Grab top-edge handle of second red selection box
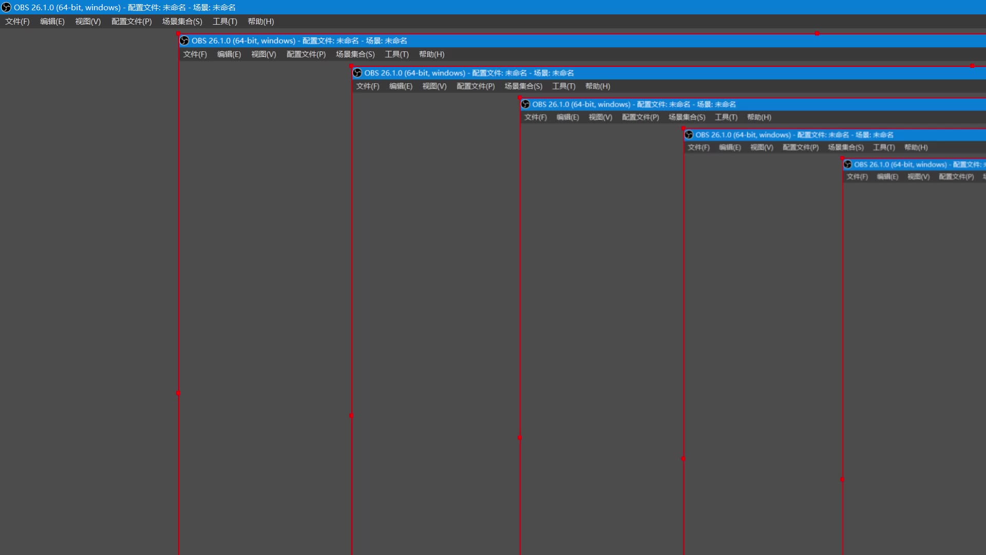 point(972,66)
